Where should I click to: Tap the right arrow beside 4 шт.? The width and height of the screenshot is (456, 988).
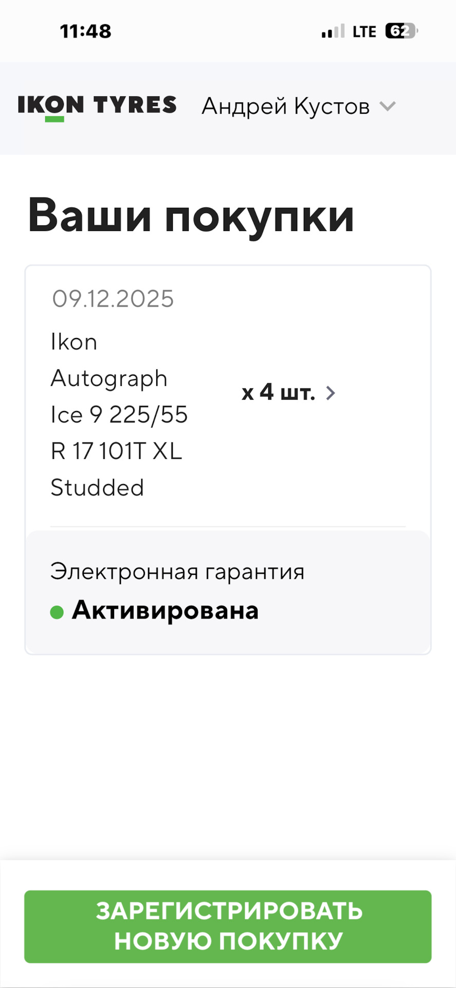[331, 393]
